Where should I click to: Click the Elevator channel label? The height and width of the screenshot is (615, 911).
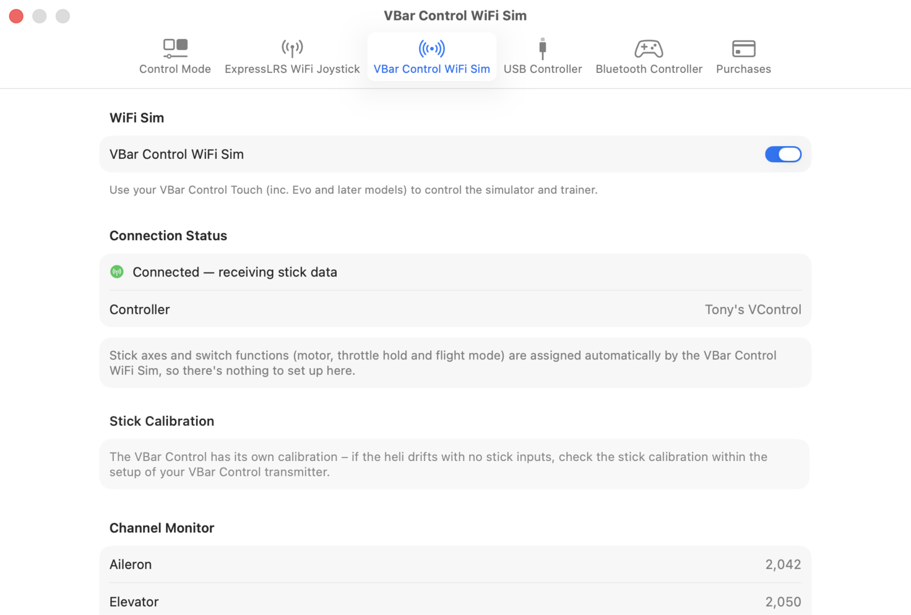(134, 602)
